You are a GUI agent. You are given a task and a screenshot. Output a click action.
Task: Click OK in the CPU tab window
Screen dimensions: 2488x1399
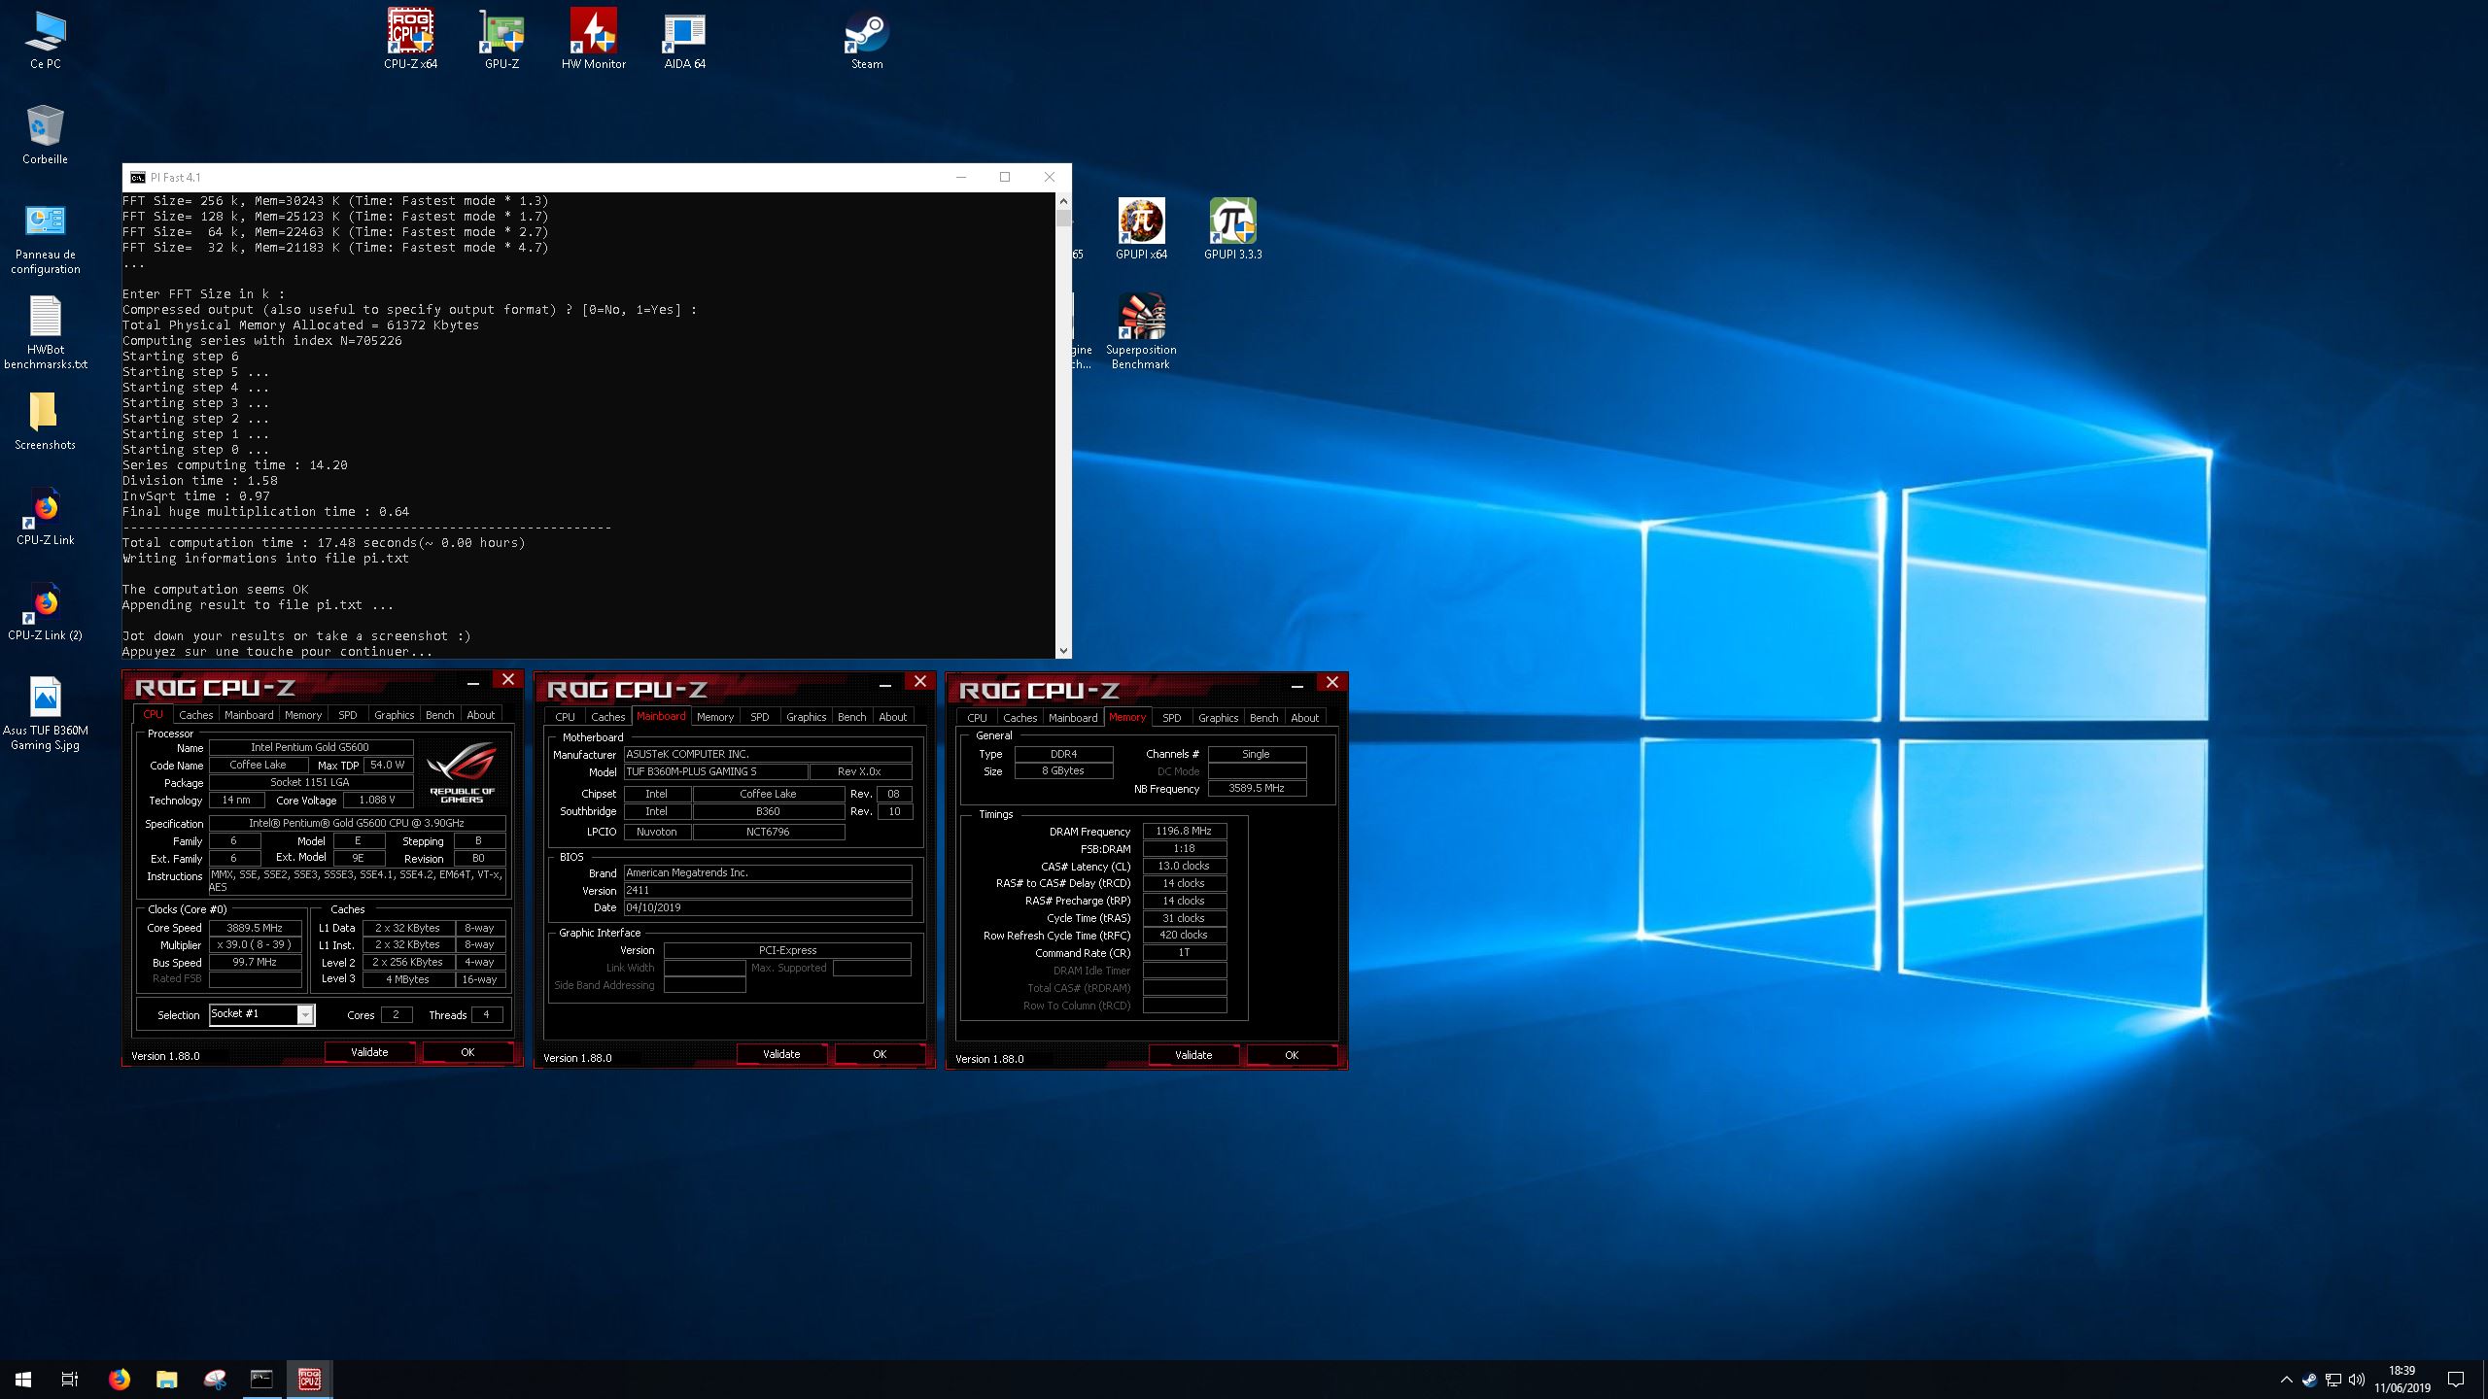point(467,1052)
